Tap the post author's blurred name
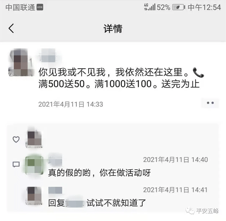The image size is (226, 221). pos(48,55)
